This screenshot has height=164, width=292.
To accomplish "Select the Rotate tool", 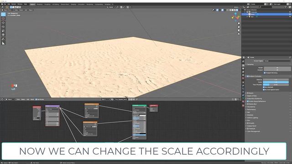I will point(3,26).
